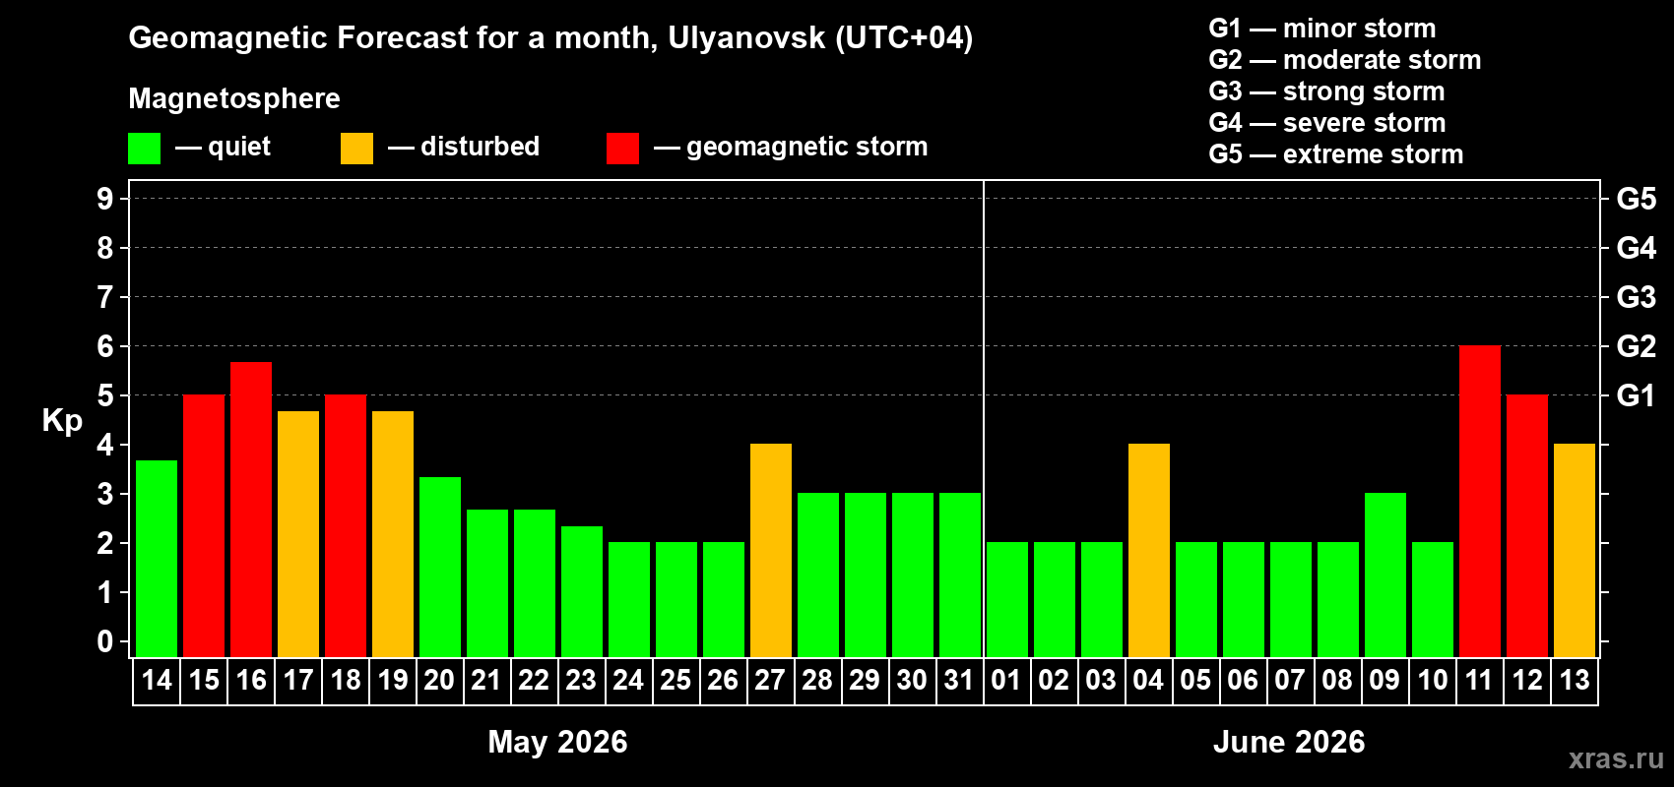The image size is (1674, 787).
Task: Select the May 14 green bar
Action: tap(157, 559)
